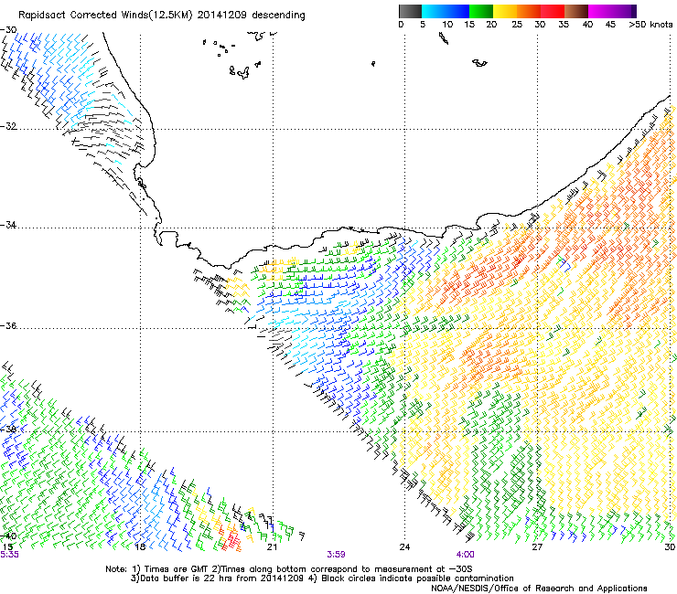Screen dimensions: 677x594
Task: Click the latitude label '-34'
Action: pyautogui.click(x=8, y=225)
